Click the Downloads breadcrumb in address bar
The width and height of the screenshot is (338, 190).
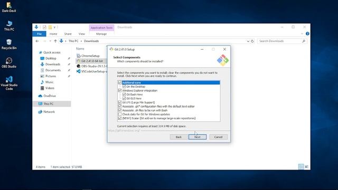click(91, 41)
